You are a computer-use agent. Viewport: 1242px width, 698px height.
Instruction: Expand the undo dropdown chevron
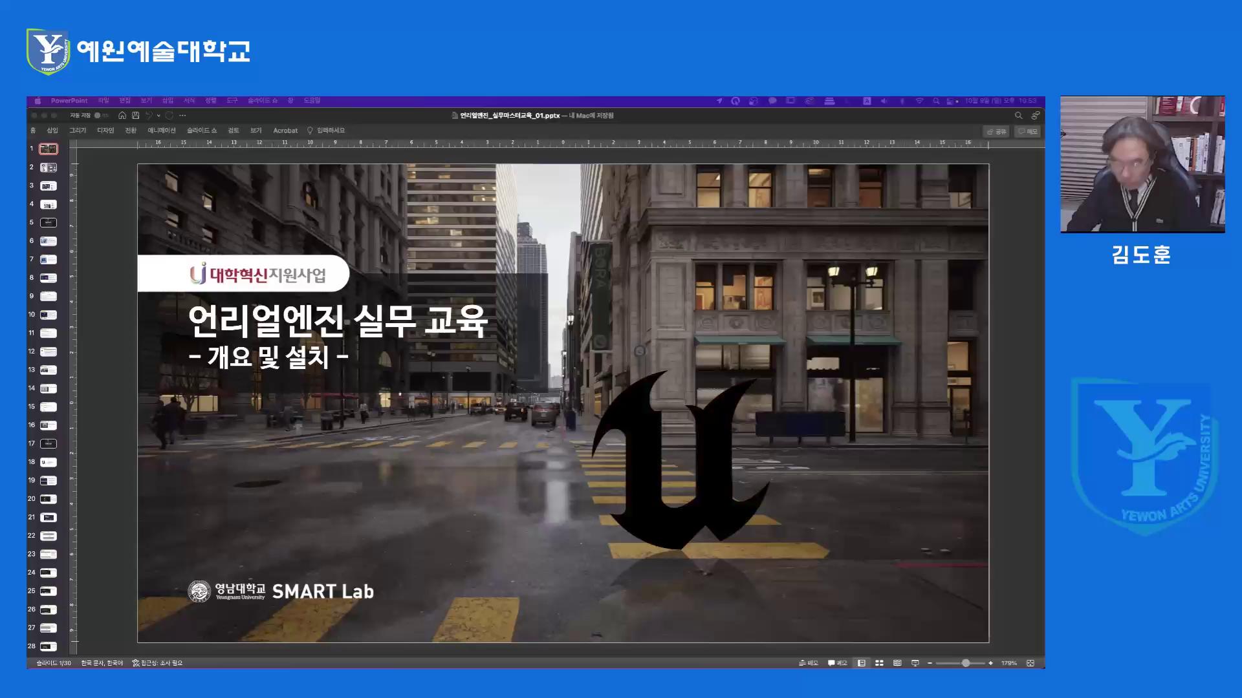159,115
